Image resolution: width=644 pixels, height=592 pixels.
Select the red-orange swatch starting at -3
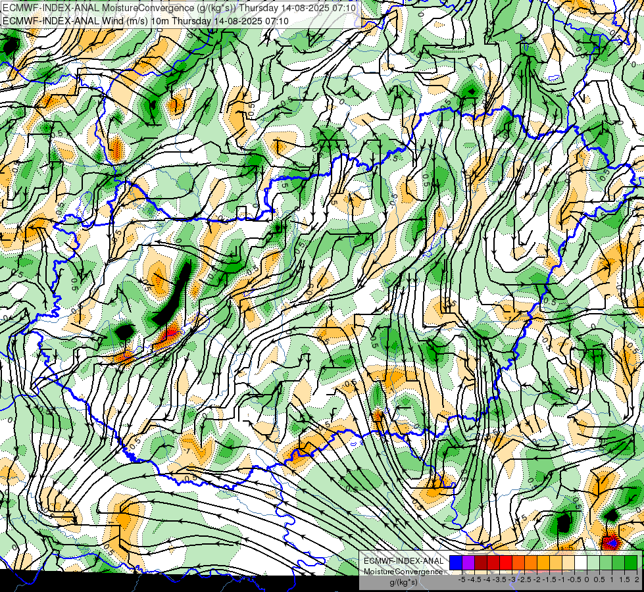pos(518,562)
